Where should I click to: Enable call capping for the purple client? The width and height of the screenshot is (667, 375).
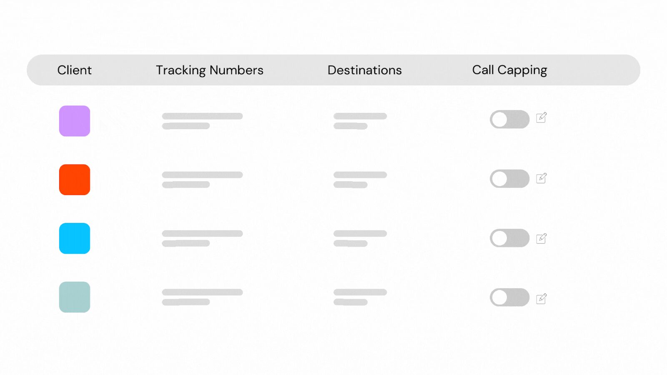pyautogui.click(x=509, y=119)
